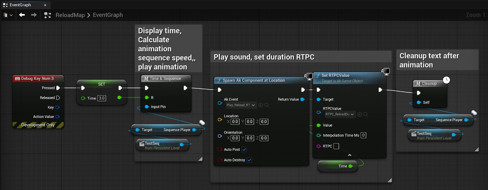Click the back navigation arrow
The image size is (488, 190).
(22, 15)
